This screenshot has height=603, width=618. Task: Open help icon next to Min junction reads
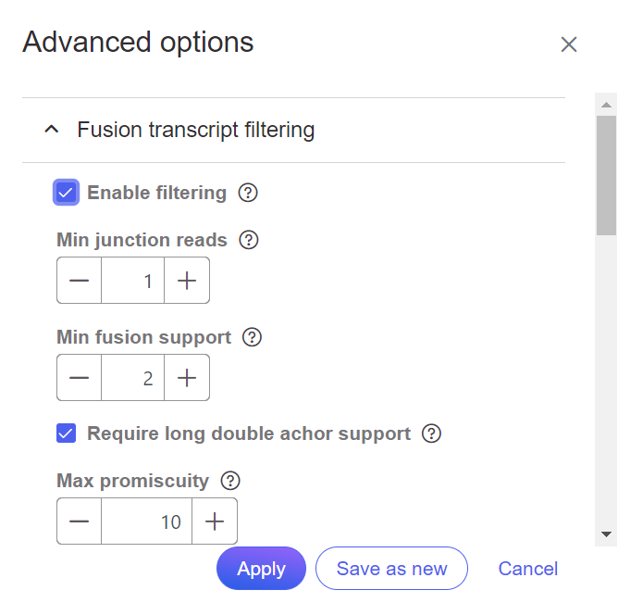[x=249, y=240]
